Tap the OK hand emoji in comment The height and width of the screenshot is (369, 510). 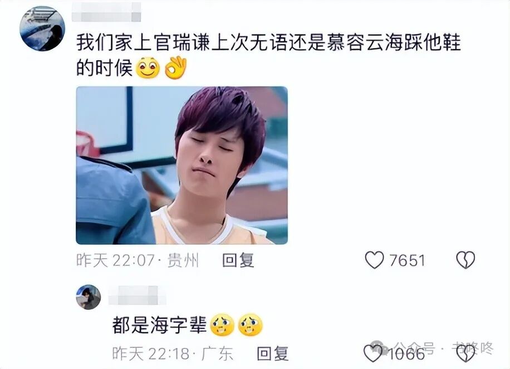coord(175,68)
